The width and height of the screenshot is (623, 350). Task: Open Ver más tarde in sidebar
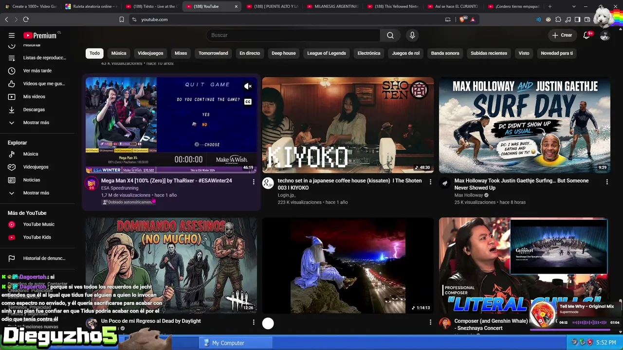[x=37, y=70]
